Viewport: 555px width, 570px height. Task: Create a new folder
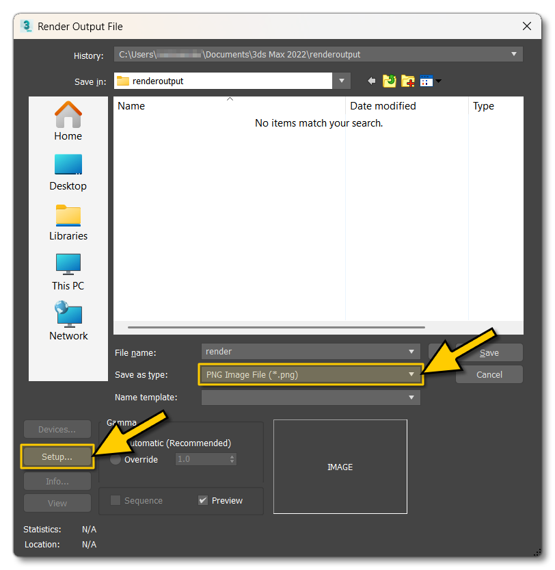tap(407, 81)
